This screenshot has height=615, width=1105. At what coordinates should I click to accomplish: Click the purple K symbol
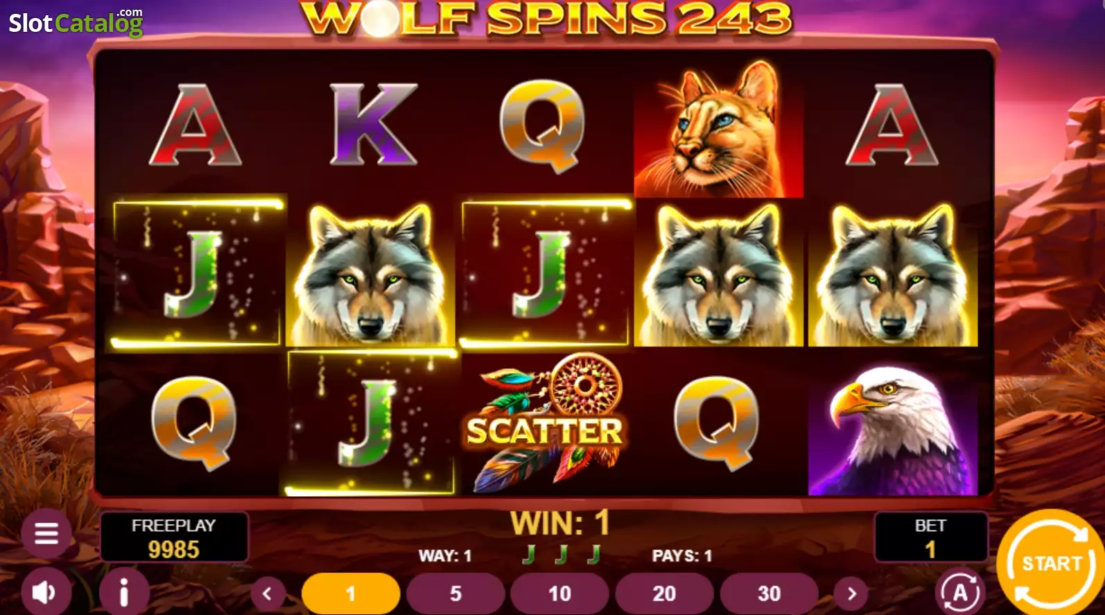click(x=373, y=124)
